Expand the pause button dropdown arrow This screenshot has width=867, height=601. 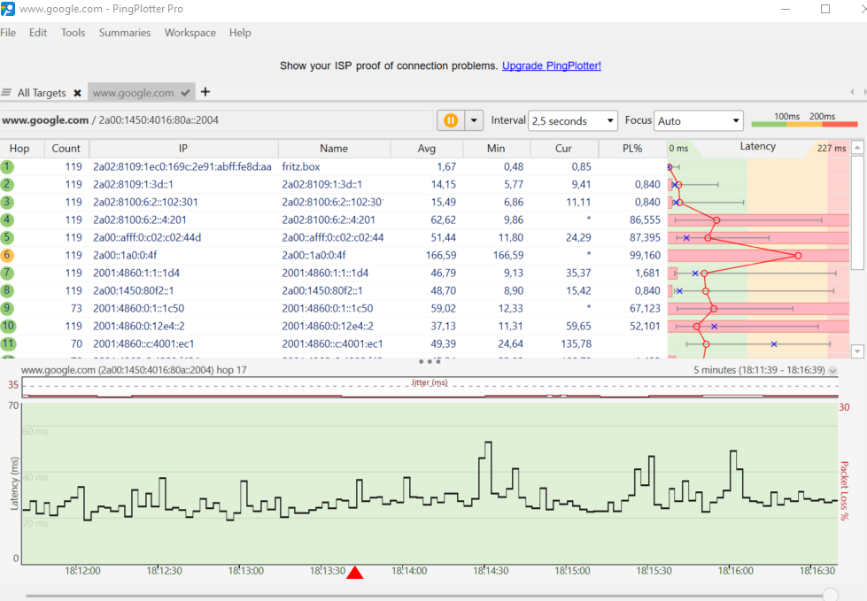[474, 120]
